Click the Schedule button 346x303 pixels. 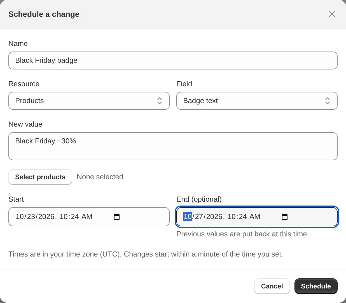coord(316,286)
